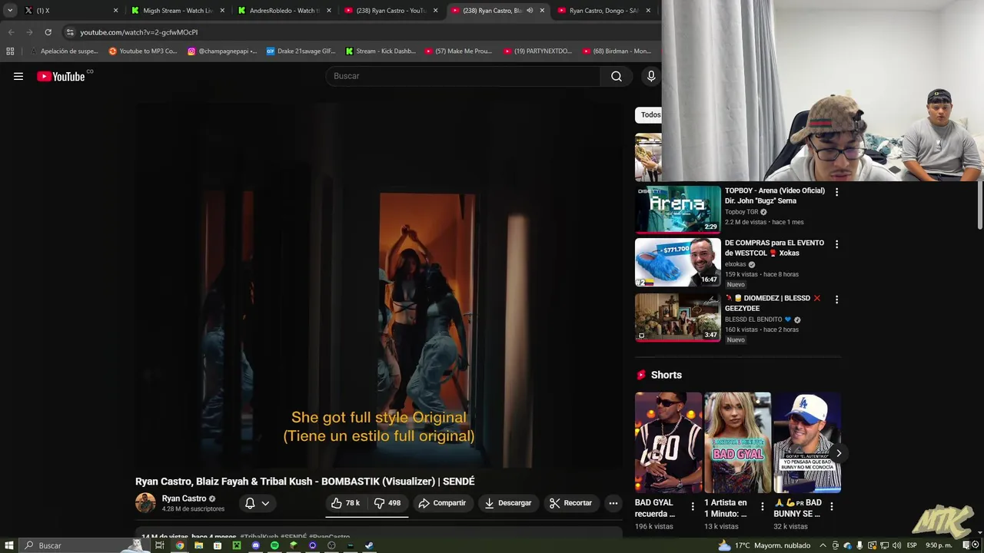
Task: Open the DIOMEDEZ BLESSD GEEZYDEE thumbnail
Action: pos(677,317)
